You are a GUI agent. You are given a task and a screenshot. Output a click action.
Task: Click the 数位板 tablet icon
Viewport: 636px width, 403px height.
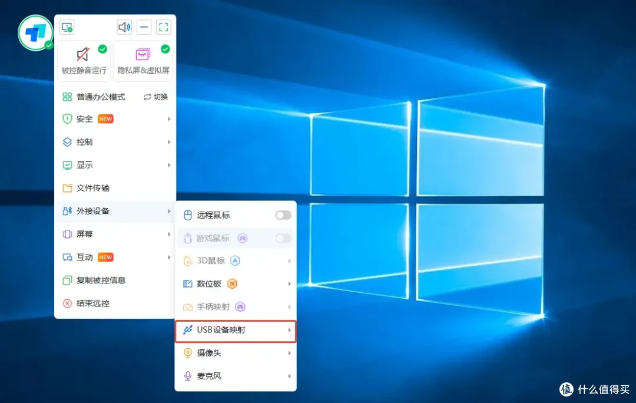click(x=187, y=283)
